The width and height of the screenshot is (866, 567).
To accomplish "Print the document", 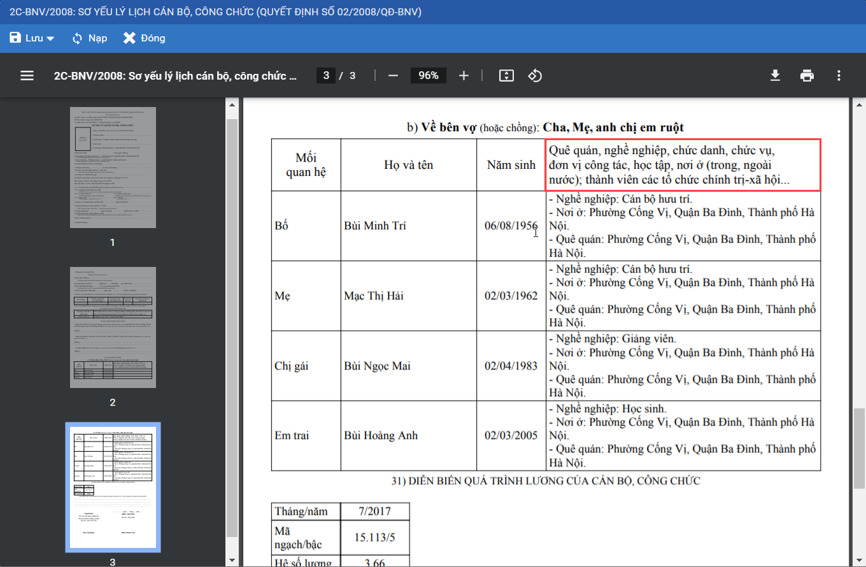I will (807, 76).
